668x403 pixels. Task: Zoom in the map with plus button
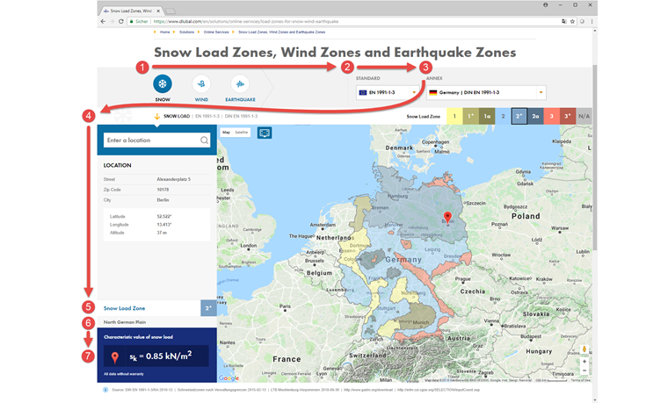(x=584, y=362)
